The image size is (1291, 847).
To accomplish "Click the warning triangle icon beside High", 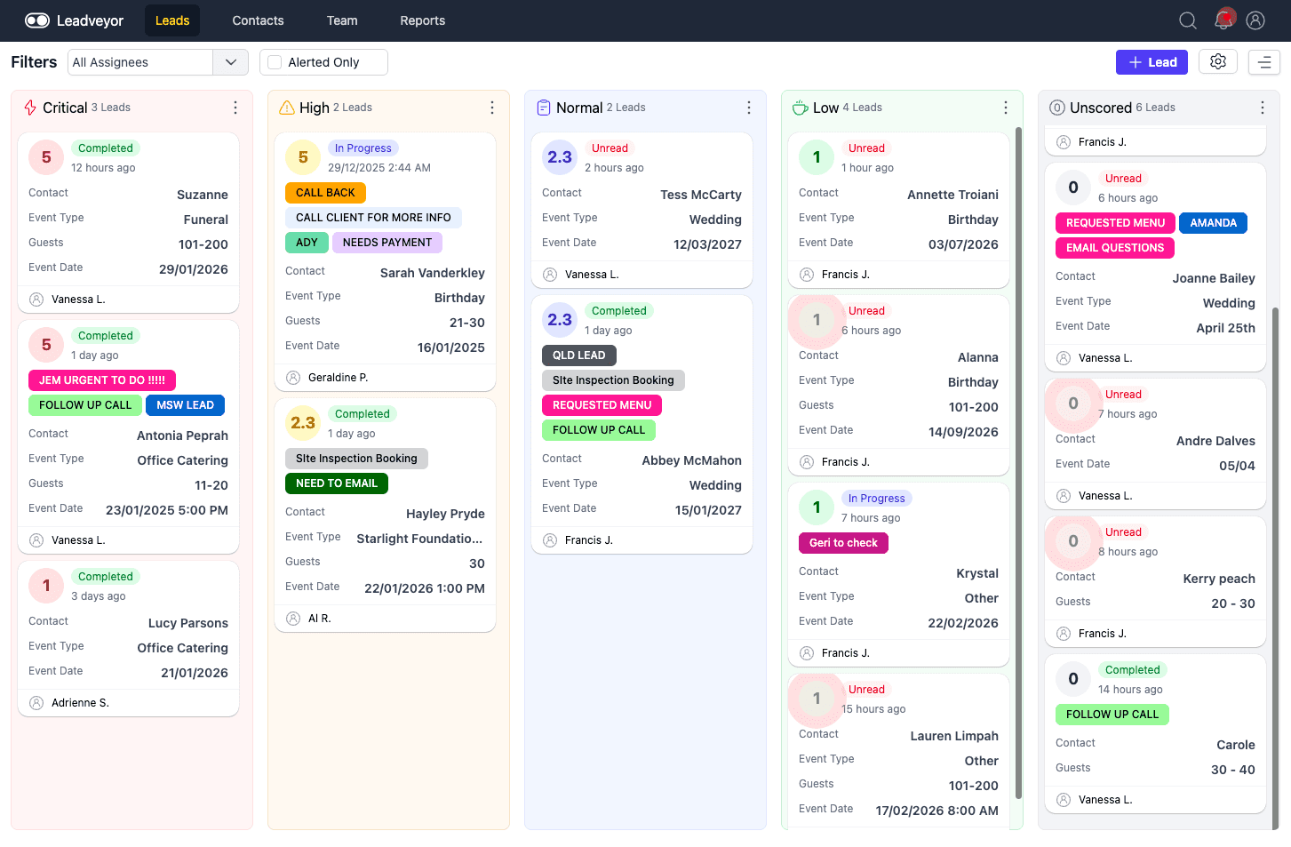I will click(x=285, y=107).
